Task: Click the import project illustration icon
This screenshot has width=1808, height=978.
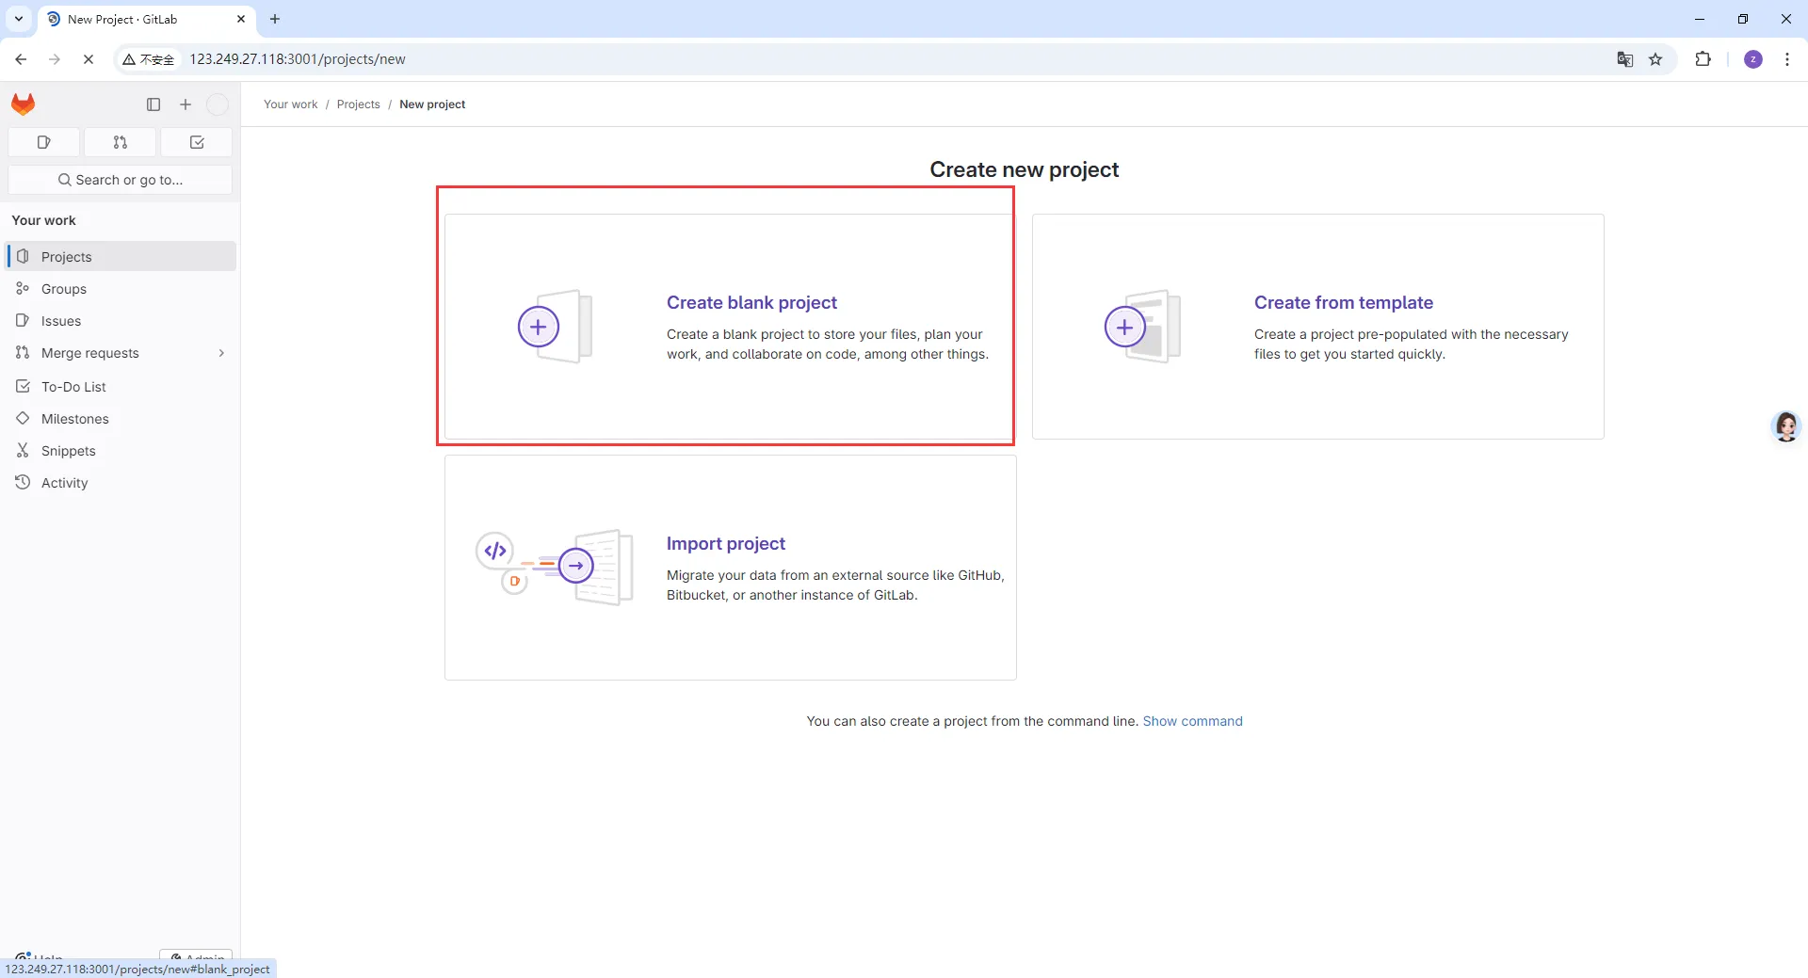Action: tap(555, 567)
